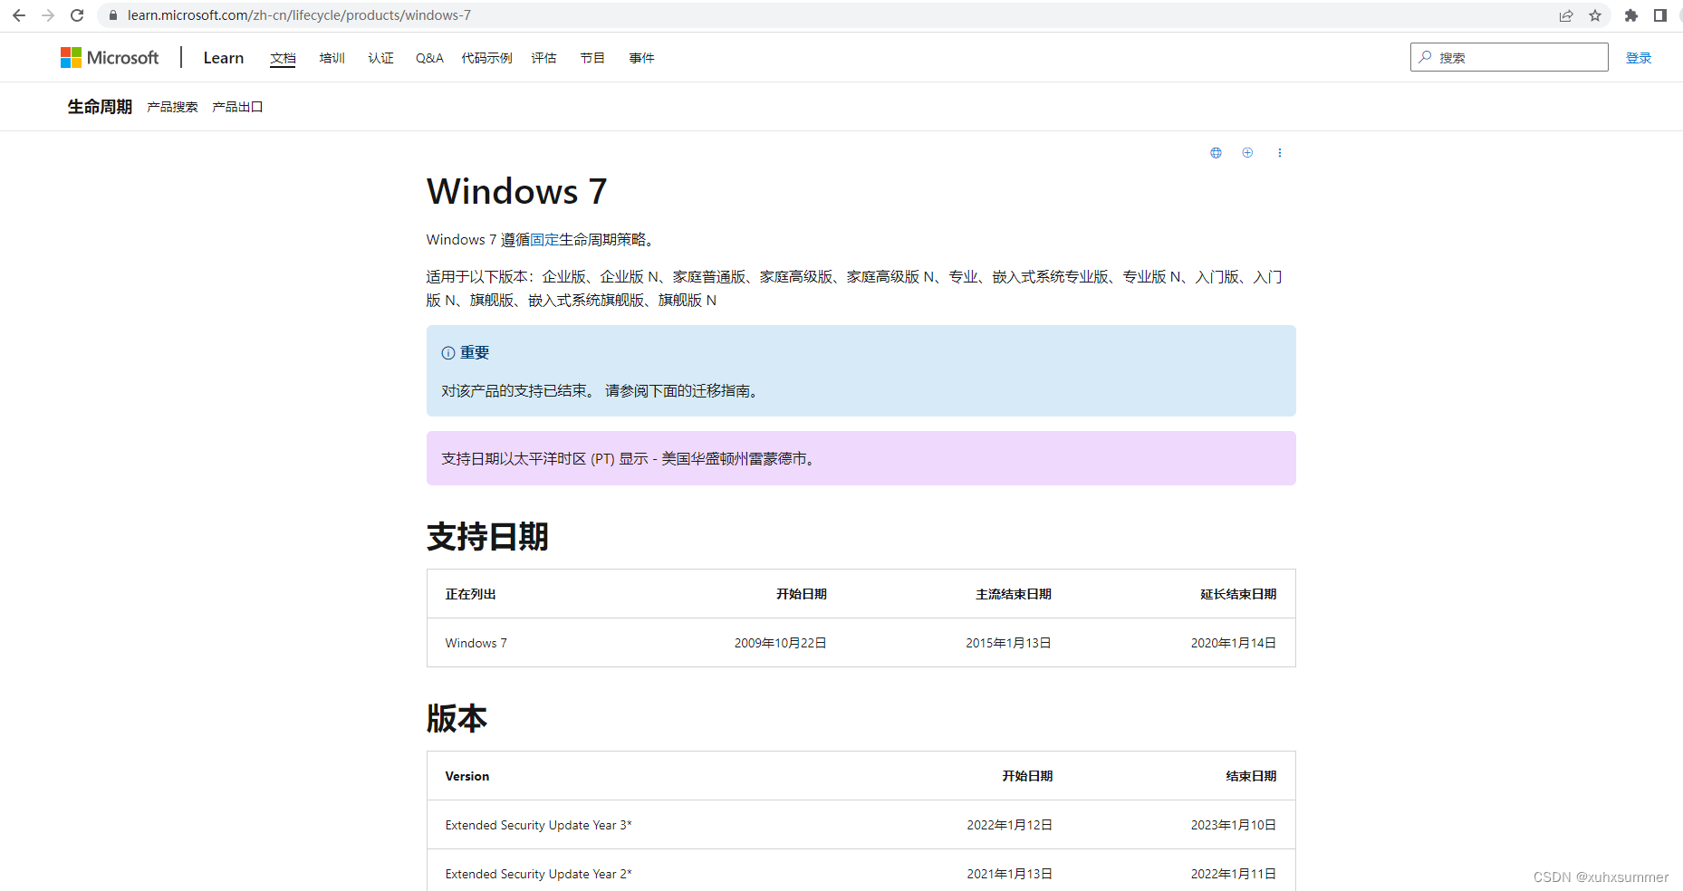The height and width of the screenshot is (891, 1683).
Task: Open the 代码示例 menu item
Action: [x=486, y=58]
